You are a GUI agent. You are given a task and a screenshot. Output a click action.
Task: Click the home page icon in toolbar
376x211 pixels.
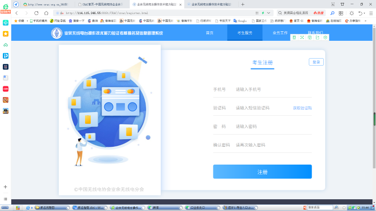point(46,13)
